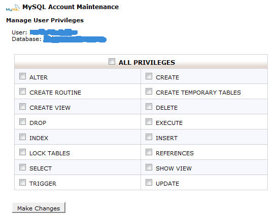
Task: Tick the EXECUTE privilege checkbox
Action: pos(149,122)
